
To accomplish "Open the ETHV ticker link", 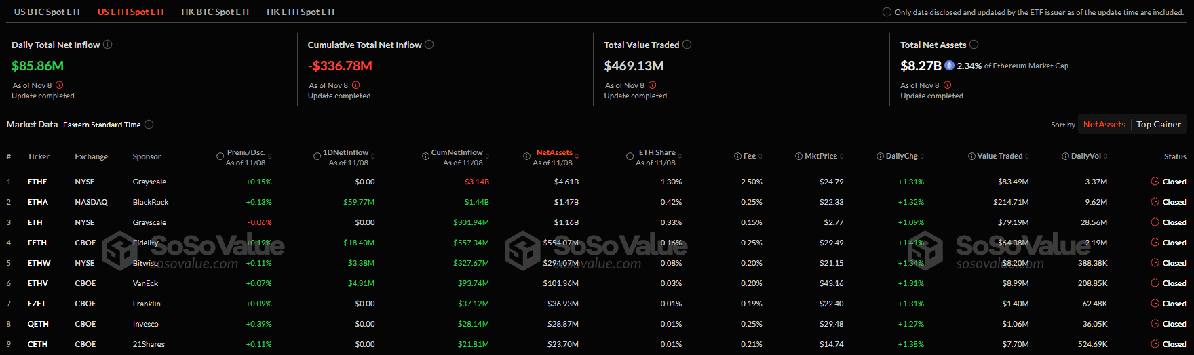I will 38,283.
